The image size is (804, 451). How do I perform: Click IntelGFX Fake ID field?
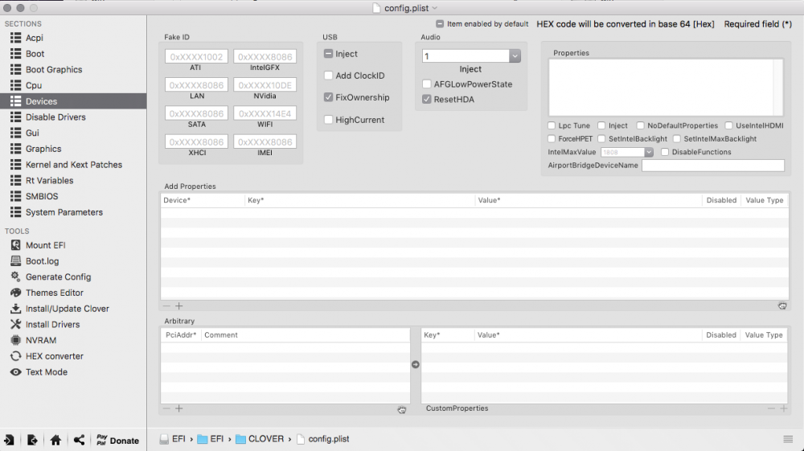[265, 56]
